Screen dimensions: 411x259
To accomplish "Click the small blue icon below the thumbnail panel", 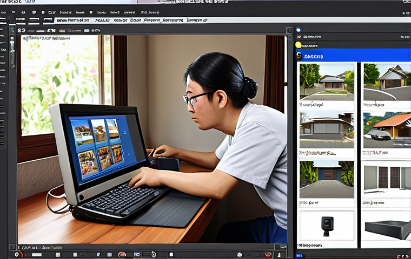I will coord(299,256).
